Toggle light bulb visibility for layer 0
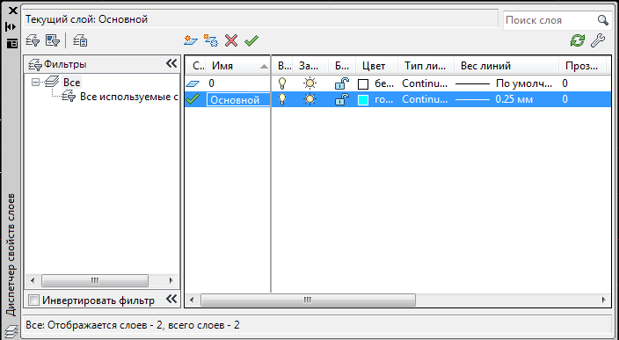The height and width of the screenshot is (340, 619). [282, 83]
